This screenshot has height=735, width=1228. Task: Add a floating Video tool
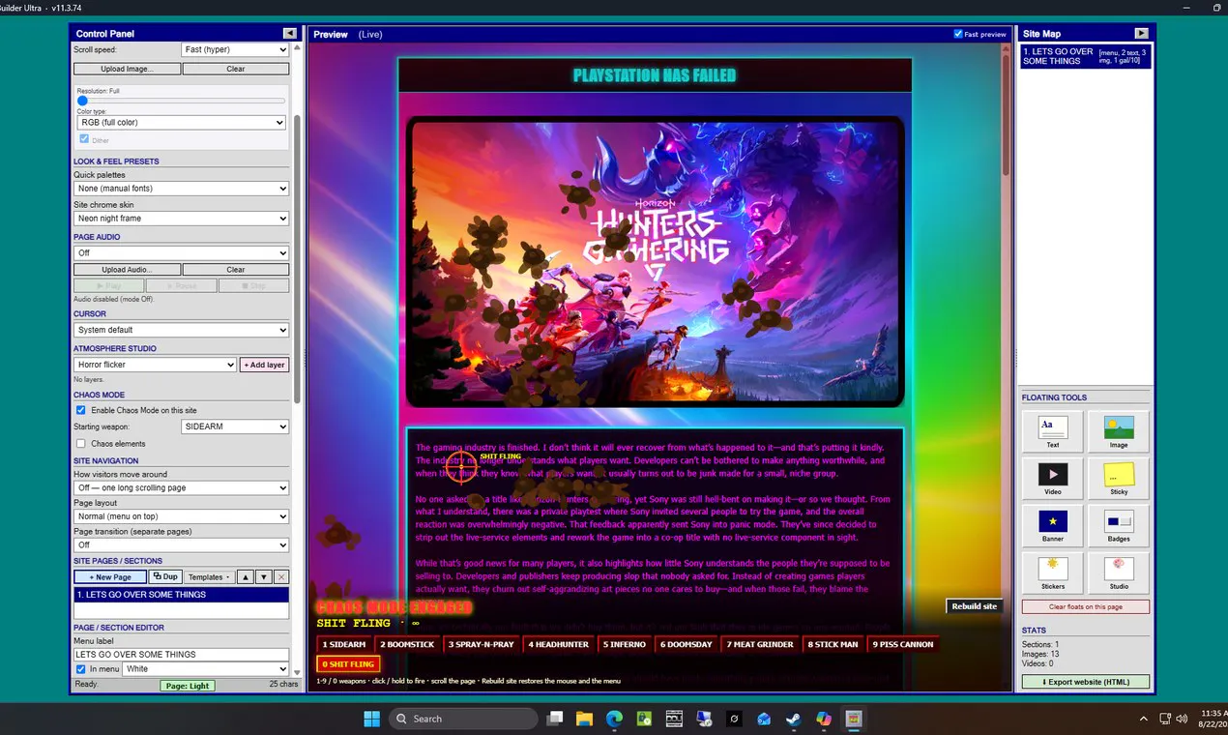(1053, 479)
